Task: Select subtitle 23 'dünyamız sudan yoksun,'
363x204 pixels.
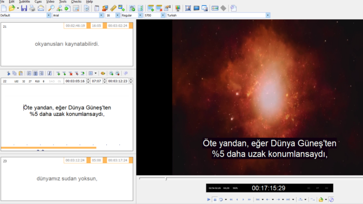Action: [67, 179]
